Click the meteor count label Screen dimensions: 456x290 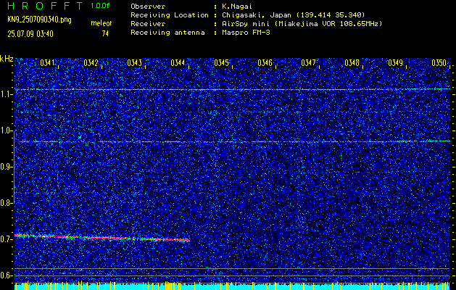(101, 23)
